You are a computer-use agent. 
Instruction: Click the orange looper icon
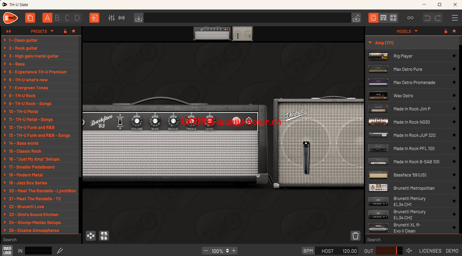[94, 18]
